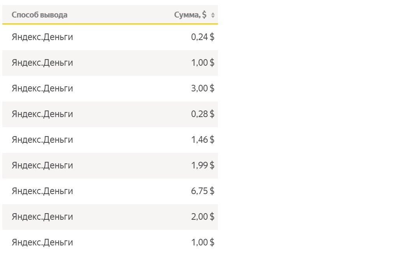Screen dimensions: 394x261
Task: Select Яндекс.Деньги in the row below 2,00 $
Action: click(42, 242)
